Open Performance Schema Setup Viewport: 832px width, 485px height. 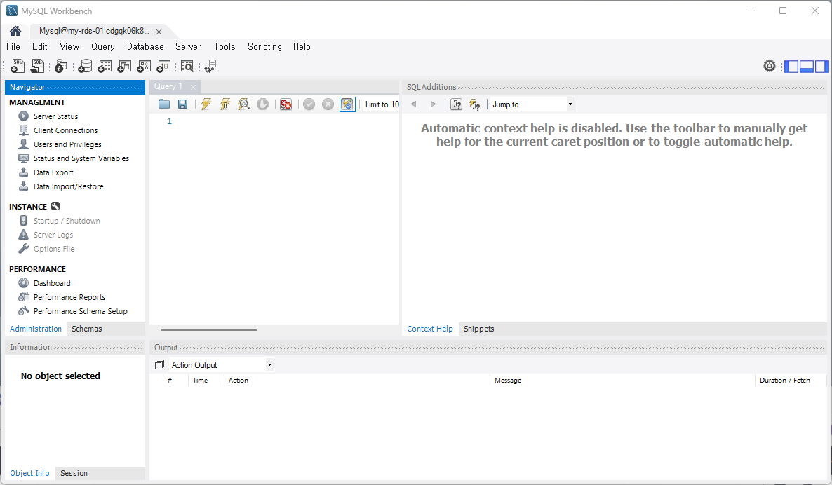pos(80,311)
